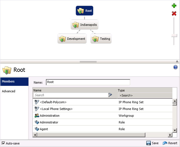
Task: Select the Indianapolis folder node
Action: (85, 25)
